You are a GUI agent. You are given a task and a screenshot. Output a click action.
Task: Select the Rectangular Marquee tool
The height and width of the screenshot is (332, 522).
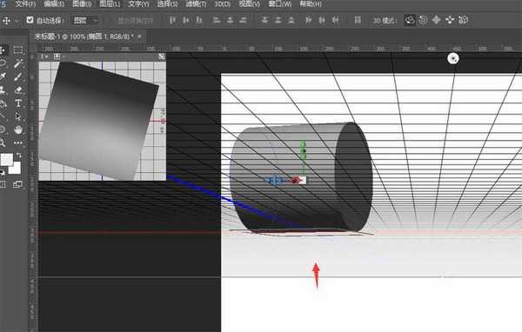[18, 50]
